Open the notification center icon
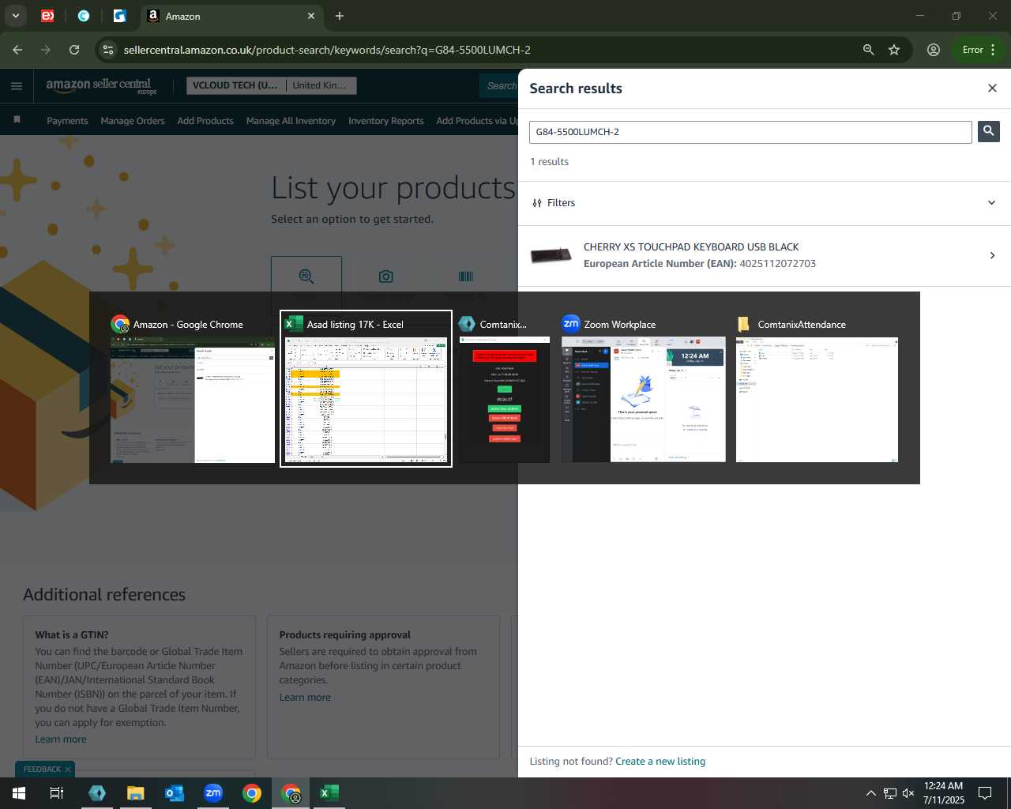Screen dimensions: 1011x809 [x=985, y=793]
